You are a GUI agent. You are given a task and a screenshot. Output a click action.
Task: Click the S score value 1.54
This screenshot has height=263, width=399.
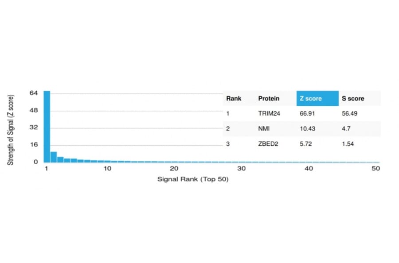click(347, 144)
